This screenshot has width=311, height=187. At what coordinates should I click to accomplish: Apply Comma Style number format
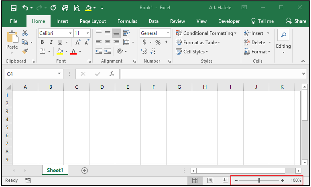click(x=166, y=42)
